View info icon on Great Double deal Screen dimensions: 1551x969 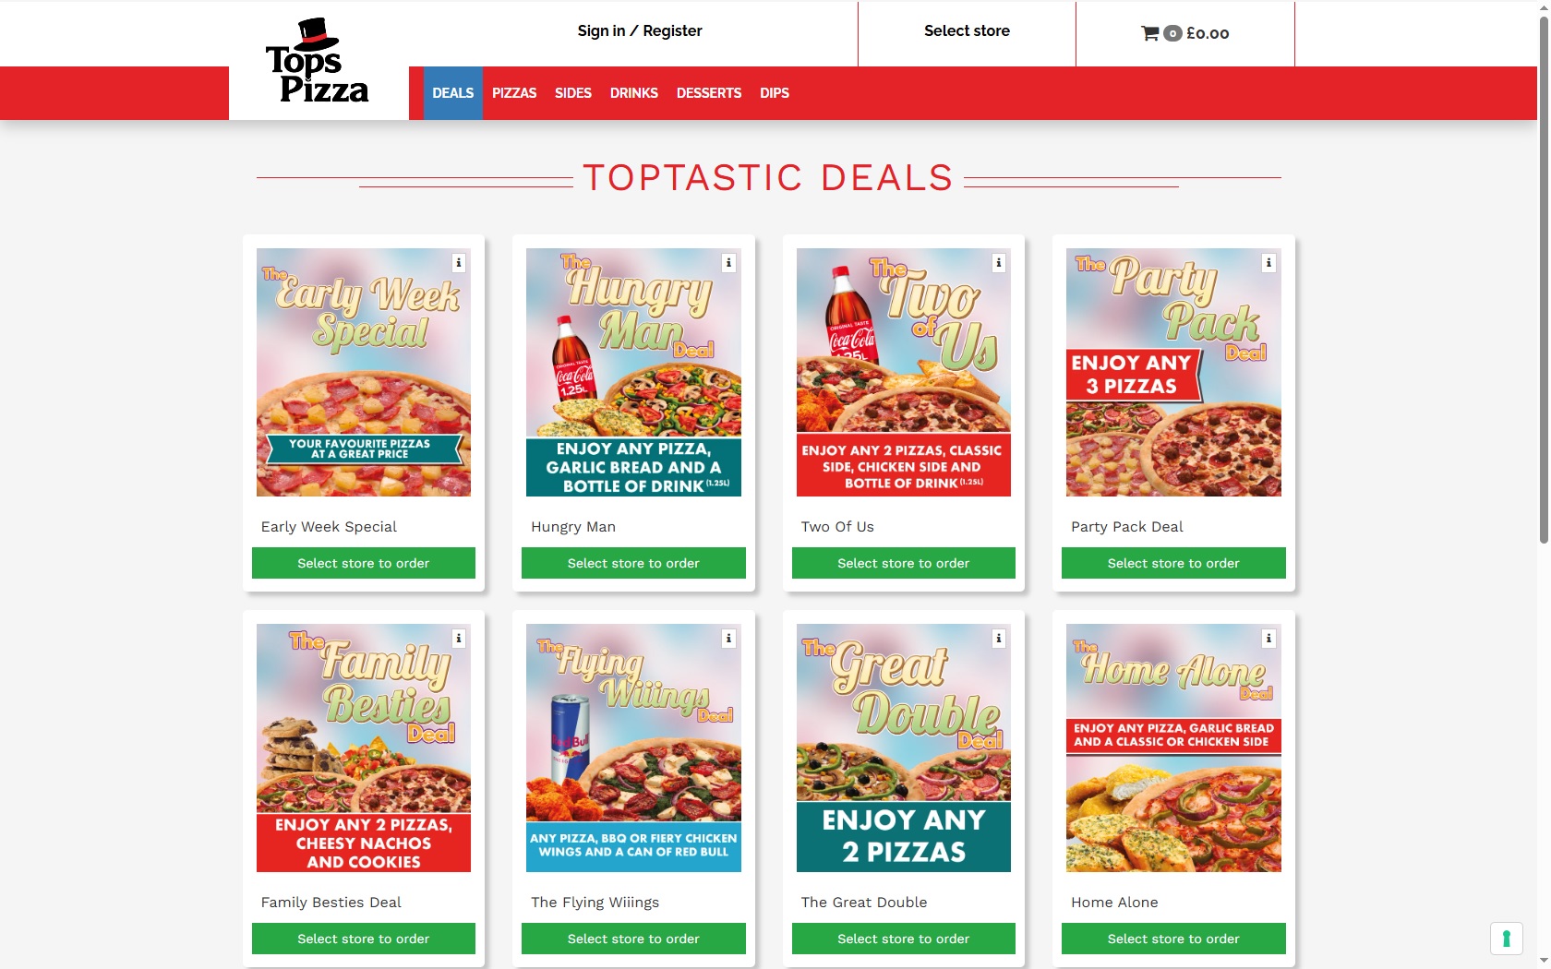tap(998, 639)
